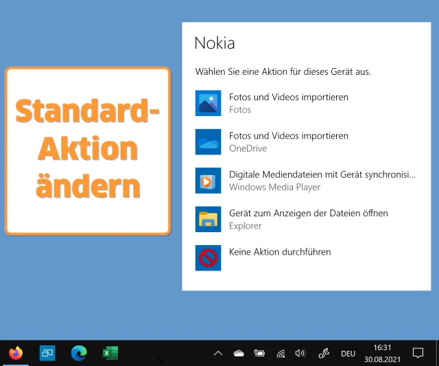This screenshot has height=366, width=439.
Task: Open the clock showing 16:31
Action: [382, 353]
